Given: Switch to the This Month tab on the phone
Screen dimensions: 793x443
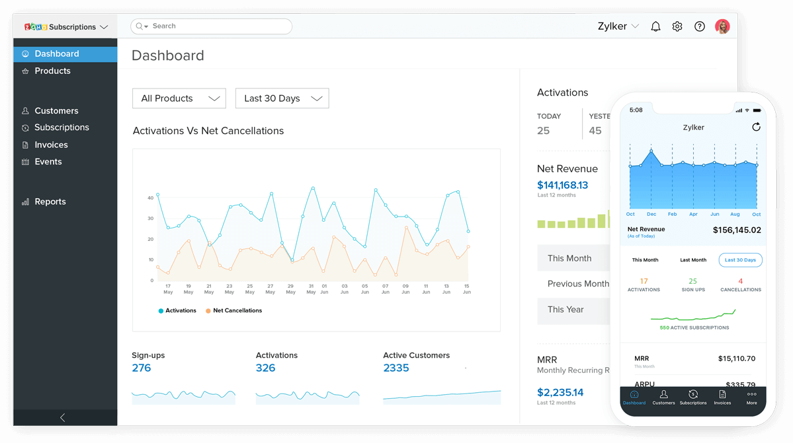Looking at the screenshot, I should (x=645, y=259).
